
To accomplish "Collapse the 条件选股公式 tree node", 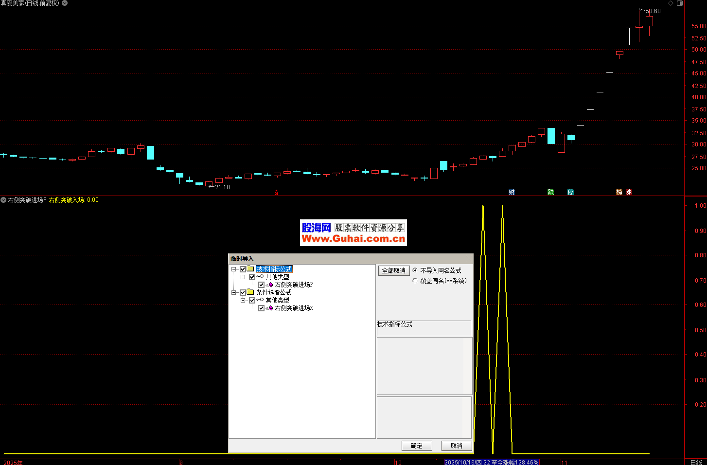I will (x=234, y=292).
